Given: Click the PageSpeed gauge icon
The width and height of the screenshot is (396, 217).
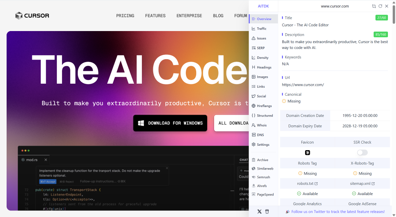Looking at the screenshot, I should 254,194.
